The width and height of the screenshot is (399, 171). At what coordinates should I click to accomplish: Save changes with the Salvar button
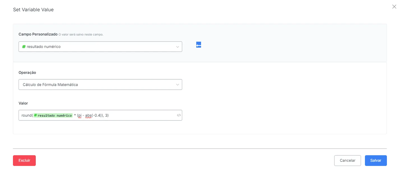click(x=376, y=161)
